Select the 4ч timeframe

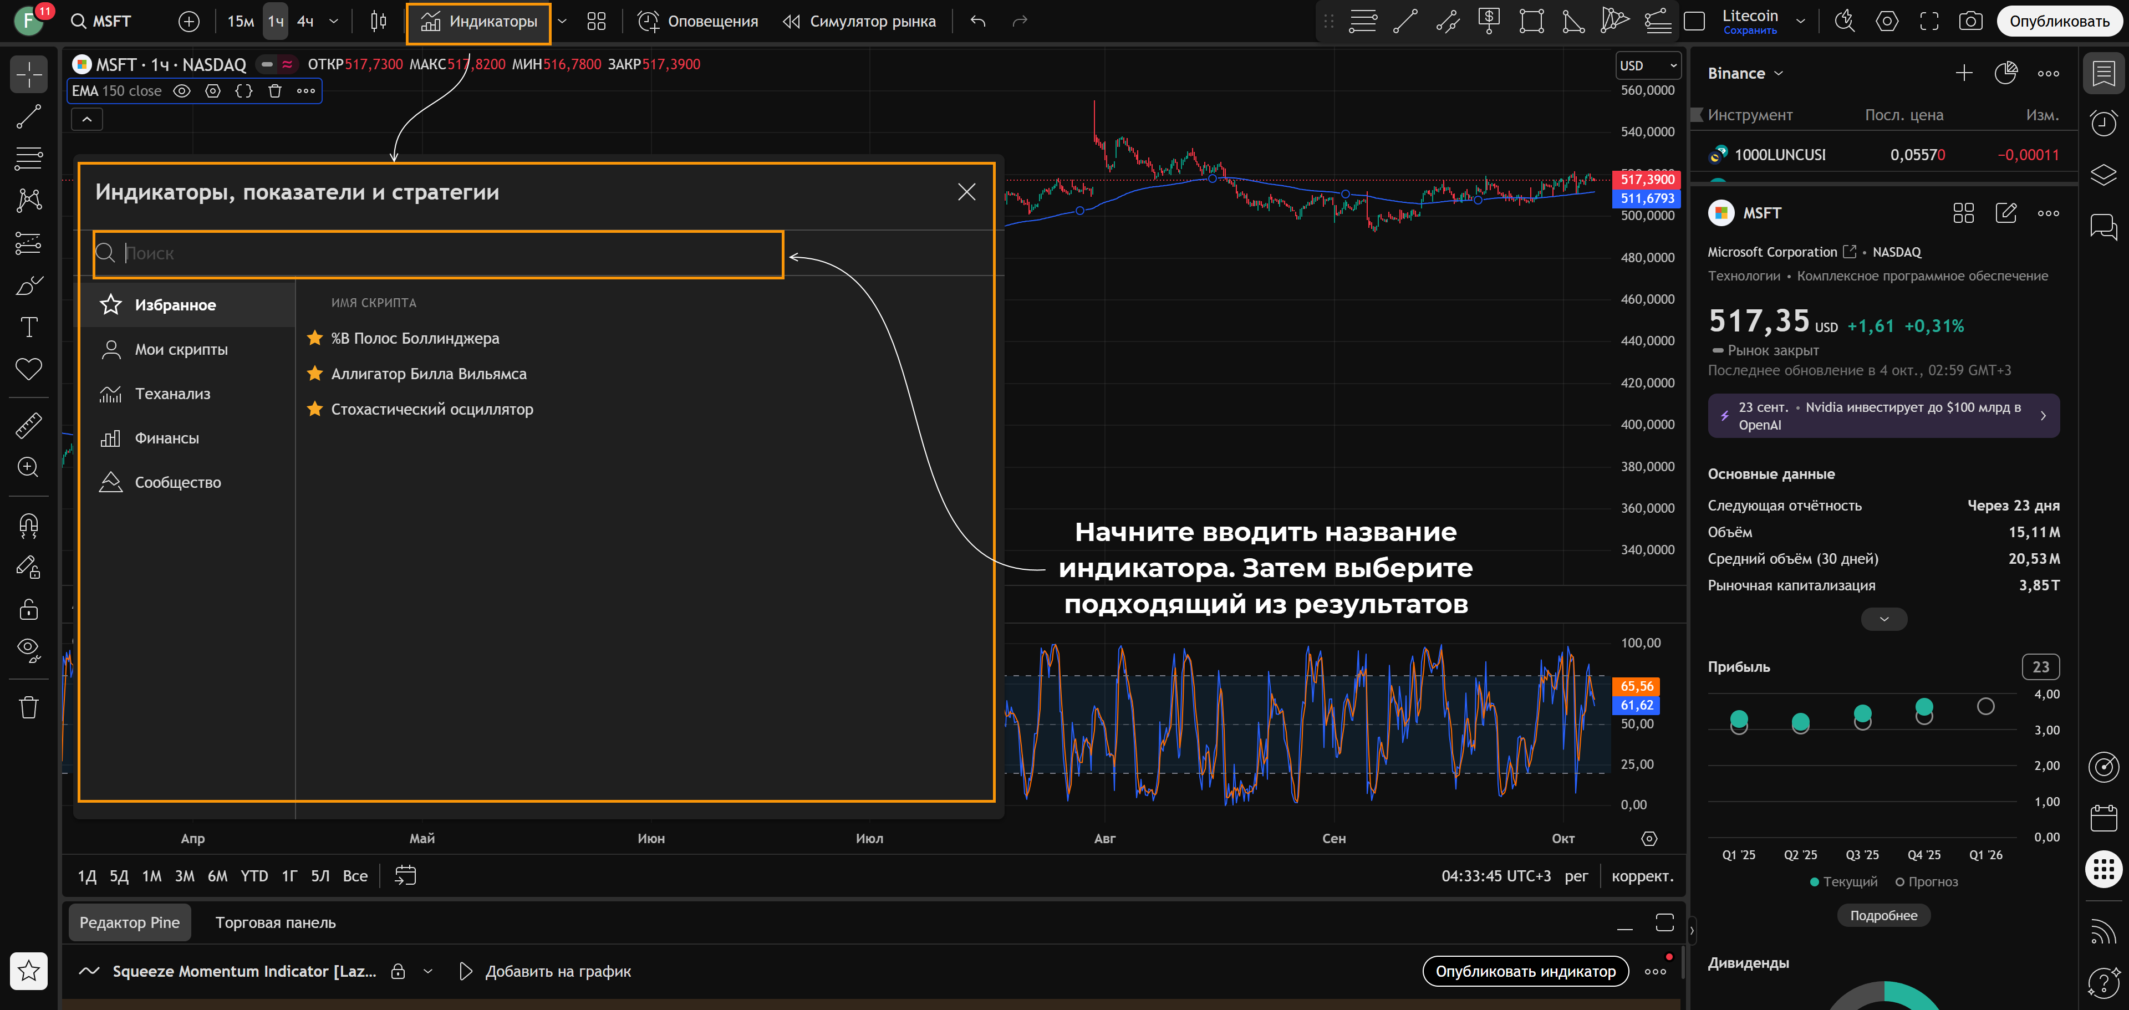[305, 22]
